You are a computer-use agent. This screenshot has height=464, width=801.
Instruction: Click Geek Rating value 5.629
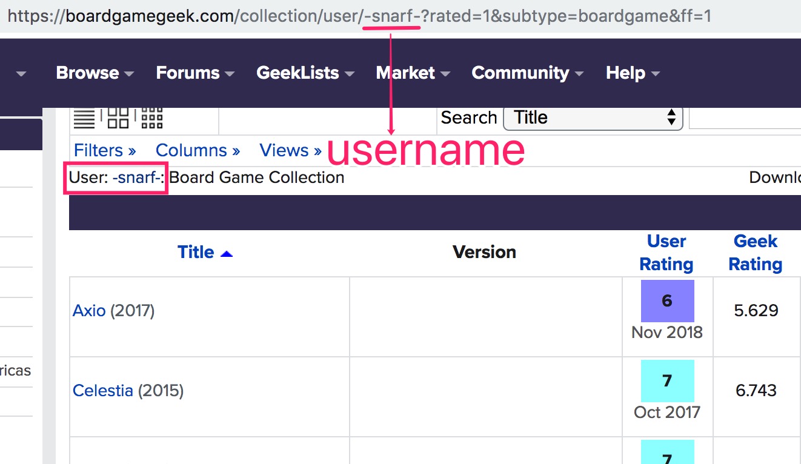756,311
